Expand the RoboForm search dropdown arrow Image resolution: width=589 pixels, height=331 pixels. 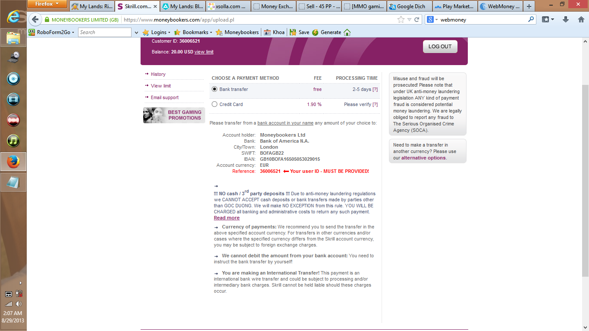(137, 32)
